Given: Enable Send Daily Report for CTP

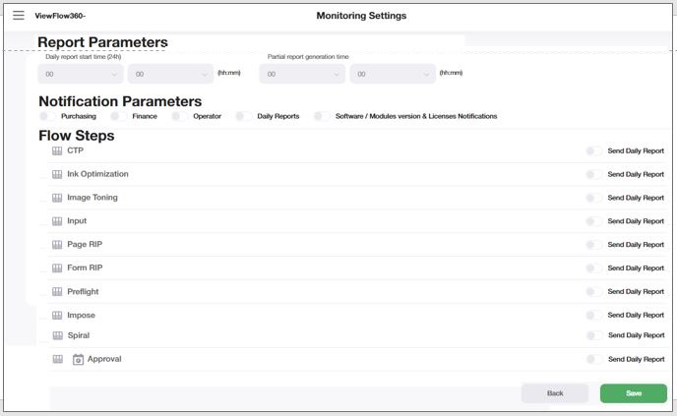Looking at the screenshot, I should point(593,150).
